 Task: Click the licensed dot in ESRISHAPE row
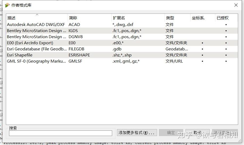pos(226,55)
